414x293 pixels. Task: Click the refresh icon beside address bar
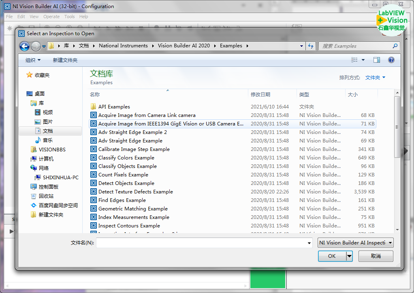tap(311, 46)
